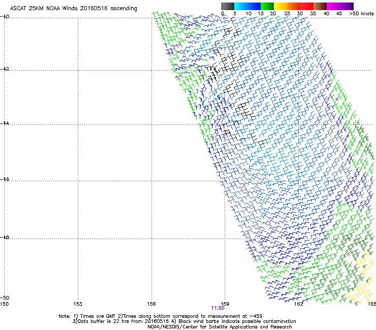Click the NOAA/NESDIS credit line
The width and height of the screenshot is (376, 330).
[x=220, y=327]
